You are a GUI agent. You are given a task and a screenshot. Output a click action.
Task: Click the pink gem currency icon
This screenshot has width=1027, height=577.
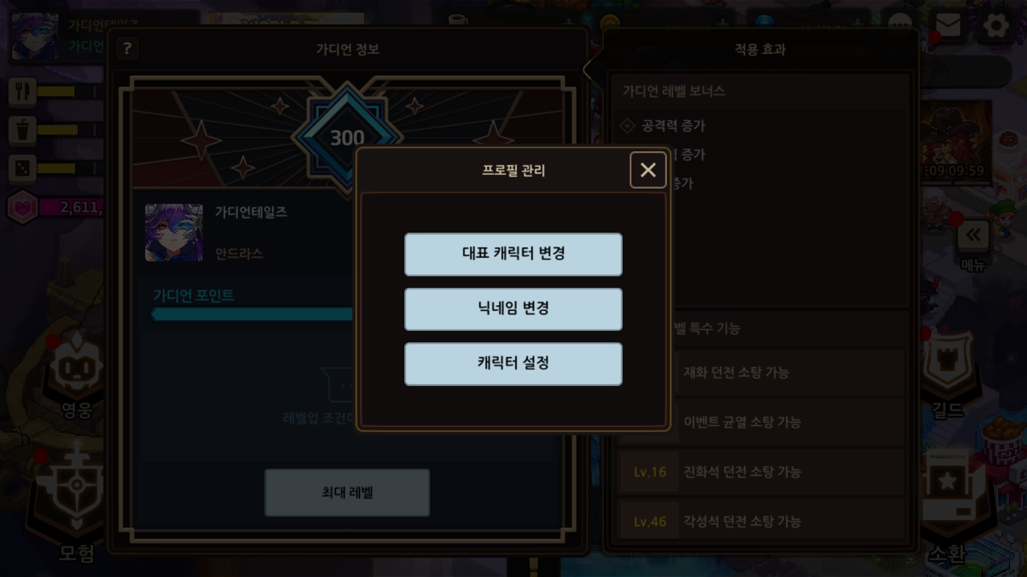22,207
